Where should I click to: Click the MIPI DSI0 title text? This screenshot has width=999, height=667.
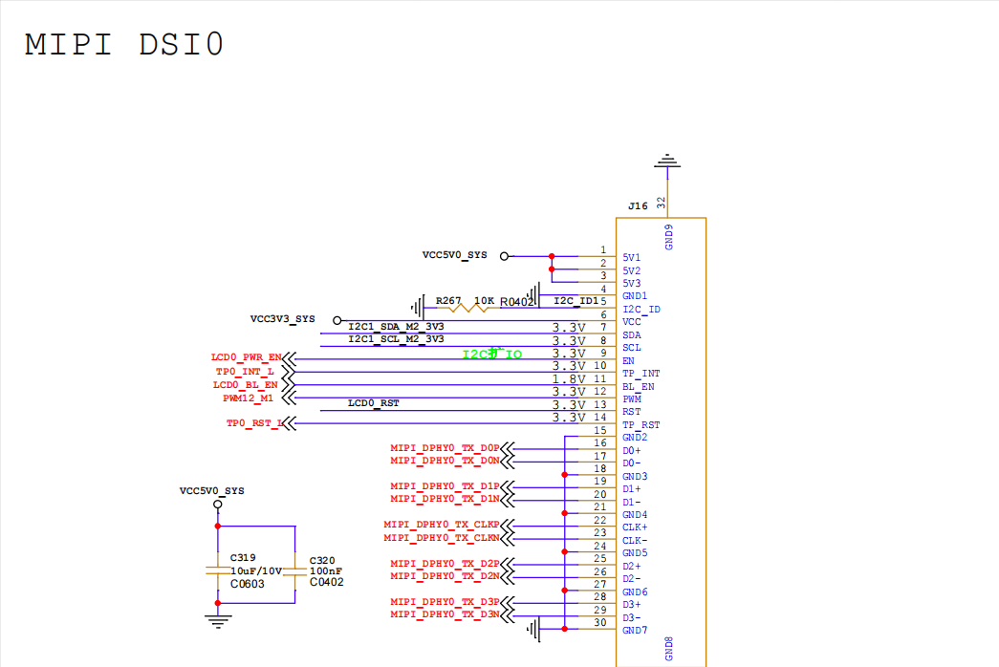tap(124, 45)
